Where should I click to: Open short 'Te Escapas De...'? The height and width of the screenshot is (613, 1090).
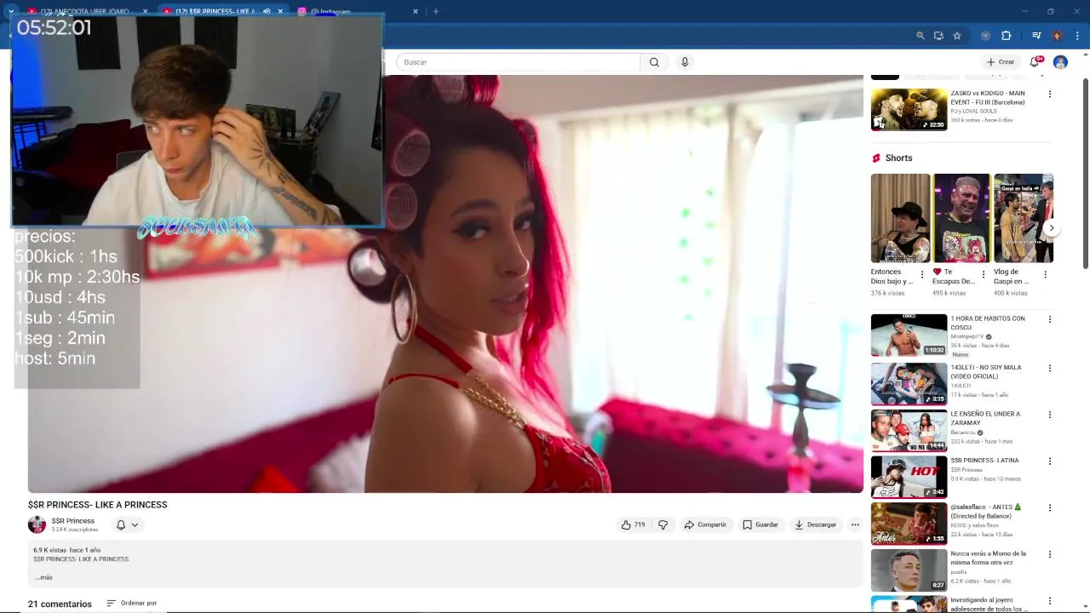(961, 218)
